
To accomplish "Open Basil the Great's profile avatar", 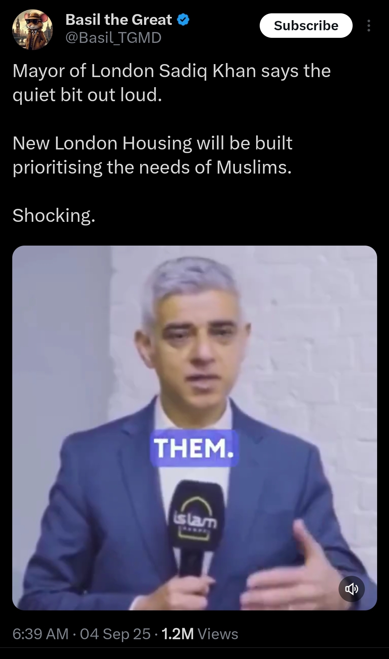I will click(32, 29).
